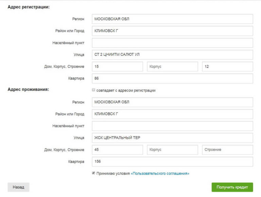The image size is (261, 197).
Task: Edit residence apartment field '156'
Action: tap(172, 162)
